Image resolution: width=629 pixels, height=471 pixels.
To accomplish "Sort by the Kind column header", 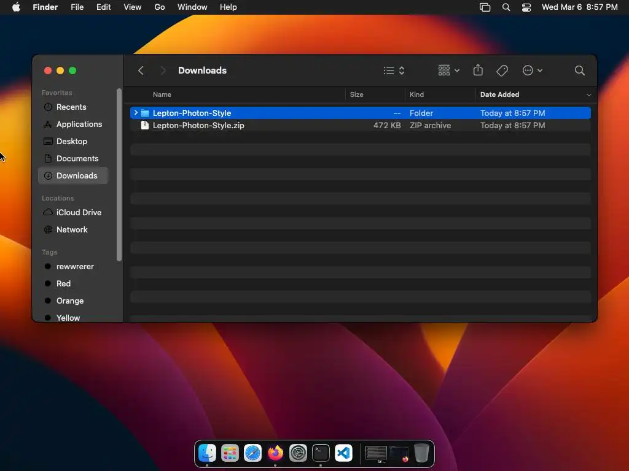I will point(416,94).
